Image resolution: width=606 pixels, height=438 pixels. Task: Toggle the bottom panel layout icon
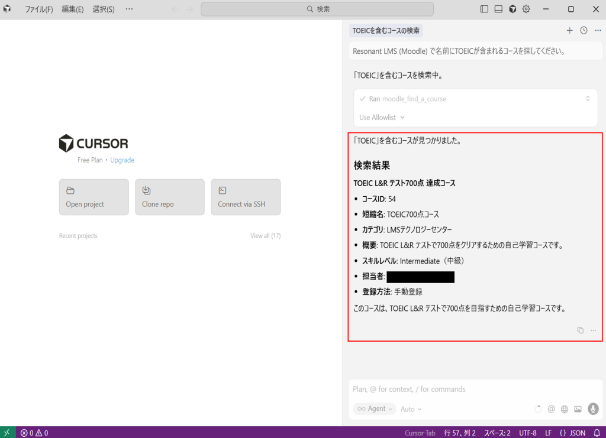[x=498, y=9]
